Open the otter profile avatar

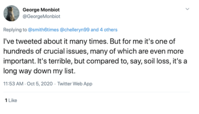(11, 13)
